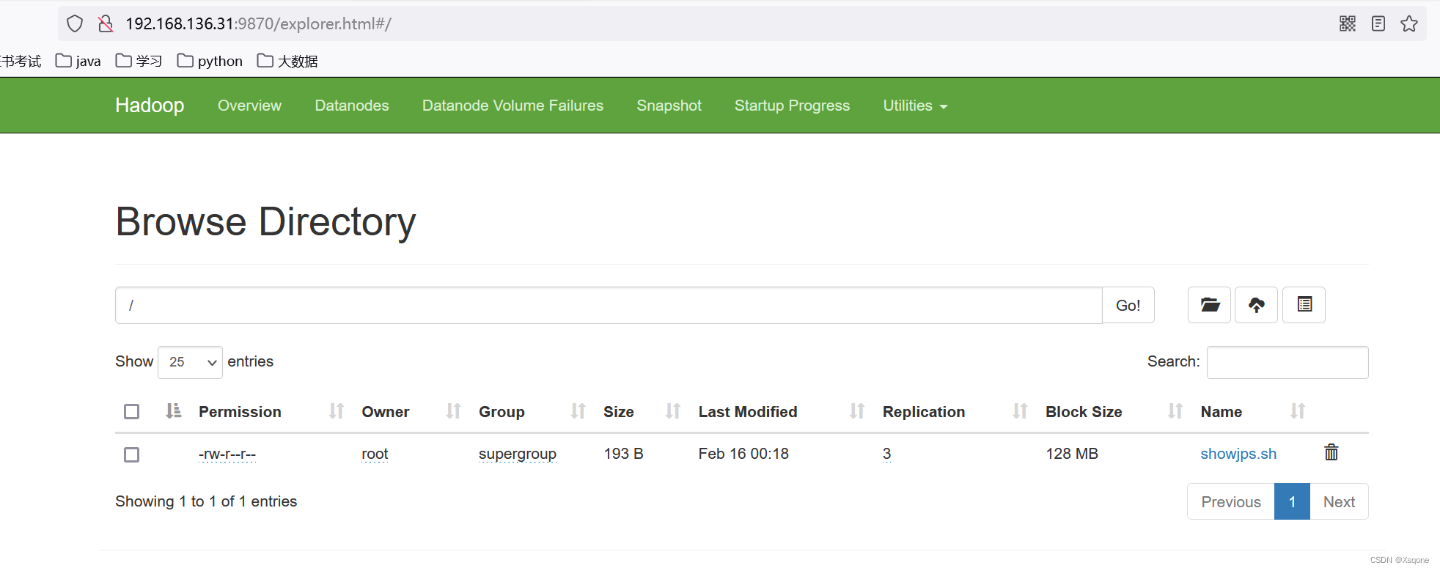Click the cut and paste list icon
The width and height of the screenshot is (1440, 571).
point(1304,305)
